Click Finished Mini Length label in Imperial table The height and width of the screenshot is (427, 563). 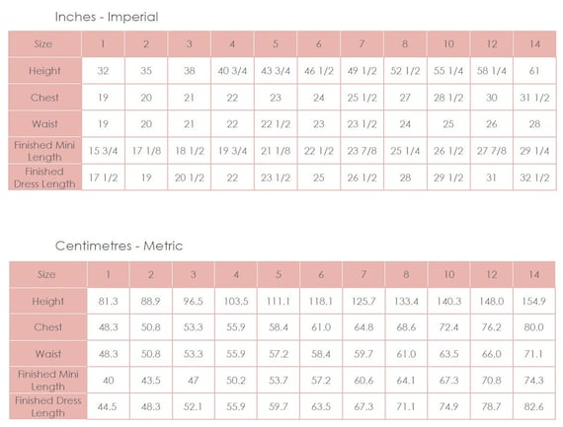(x=44, y=151)
